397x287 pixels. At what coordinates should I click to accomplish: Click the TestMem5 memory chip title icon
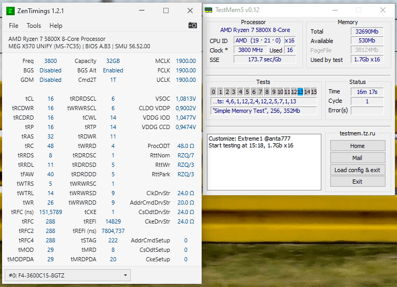tap(208, 10)
